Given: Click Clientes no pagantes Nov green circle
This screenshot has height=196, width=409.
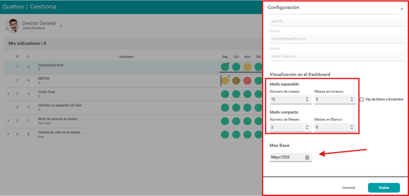Looking at the screenshot, I should [247, 108].
